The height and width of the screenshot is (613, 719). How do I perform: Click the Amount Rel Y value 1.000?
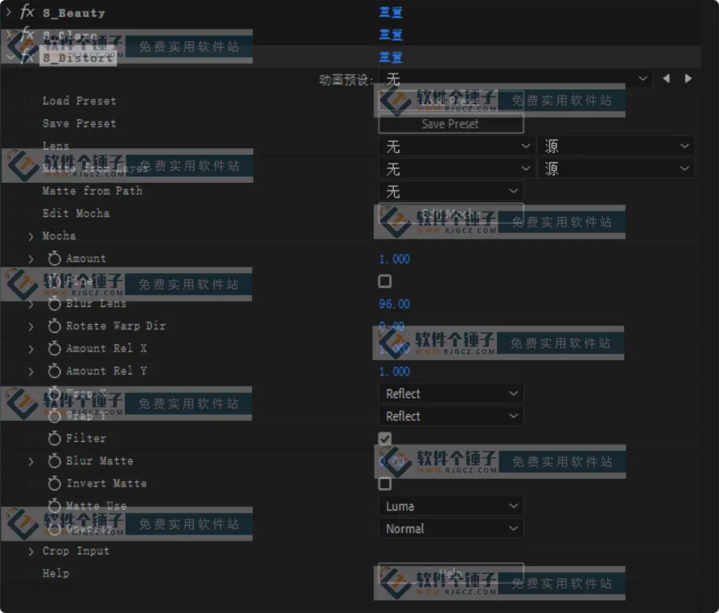[394, 372]
